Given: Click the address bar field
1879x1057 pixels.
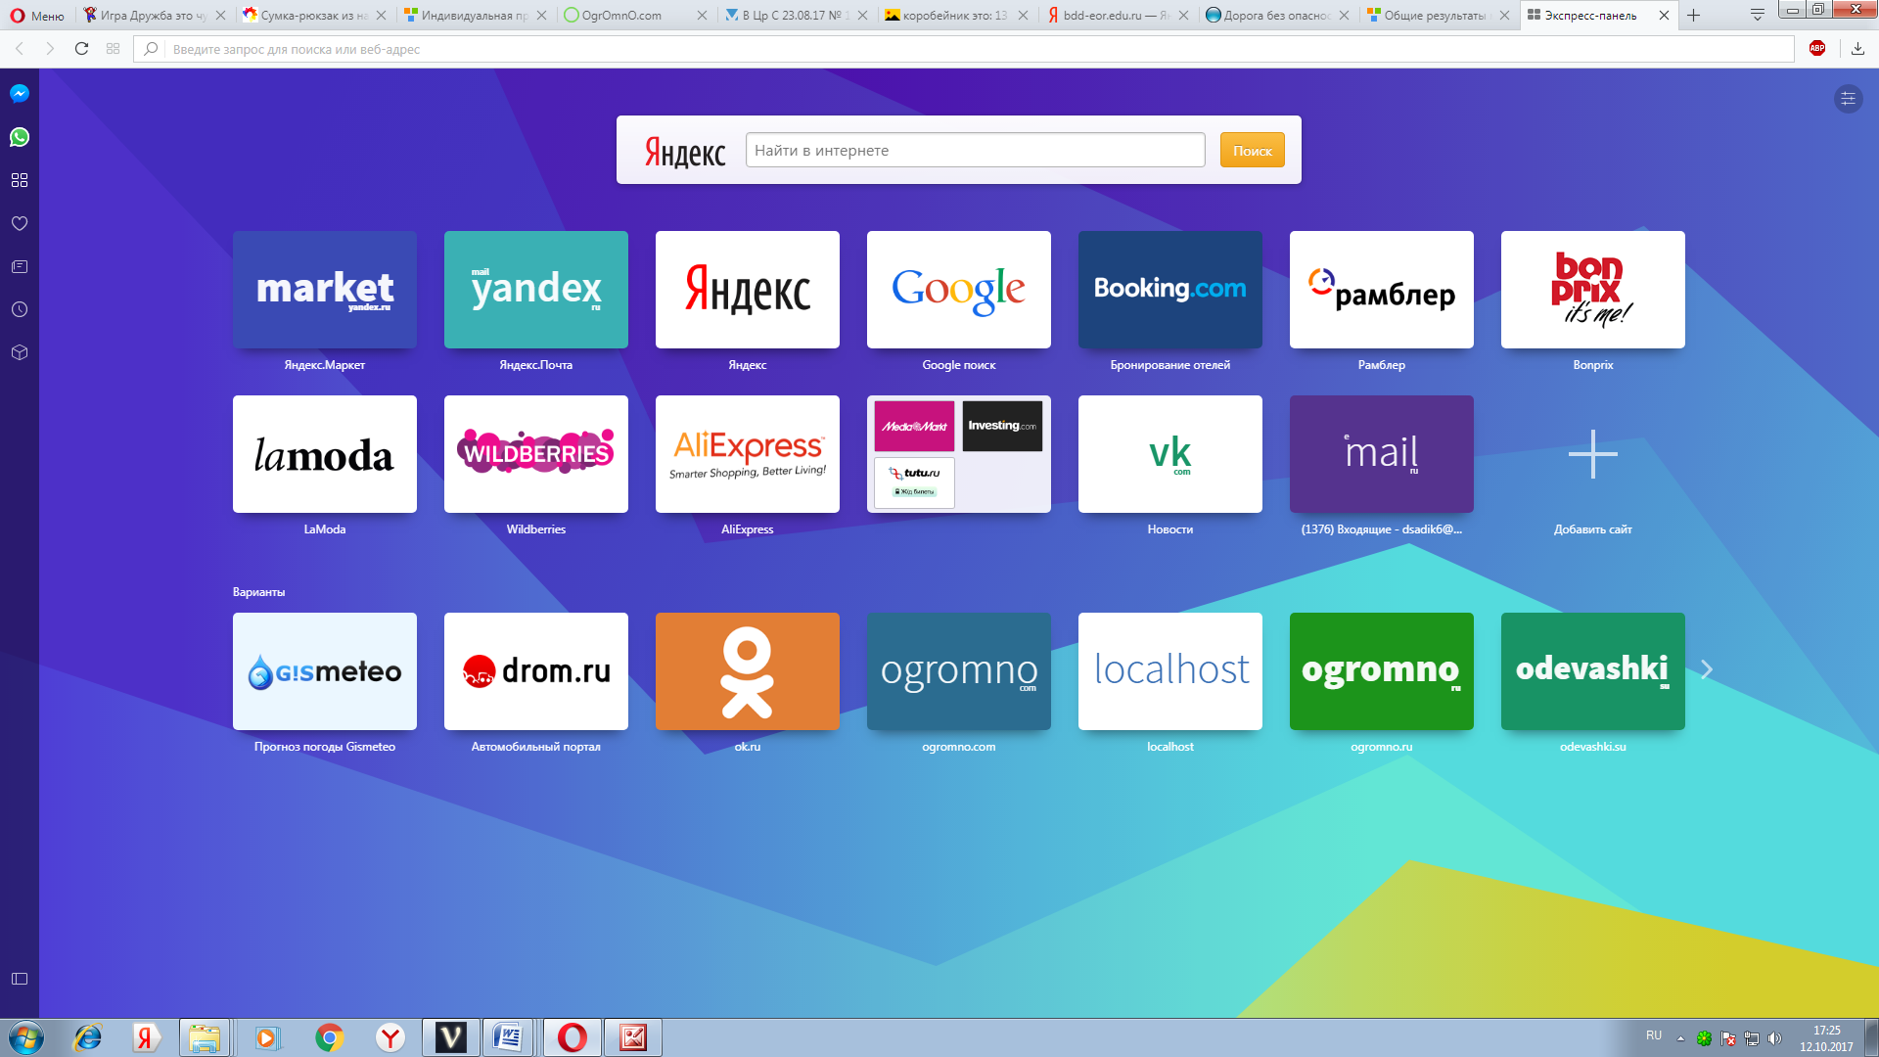Looking at the screenshot, I should coord(964,49).
